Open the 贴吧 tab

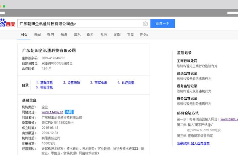point(51,35)
